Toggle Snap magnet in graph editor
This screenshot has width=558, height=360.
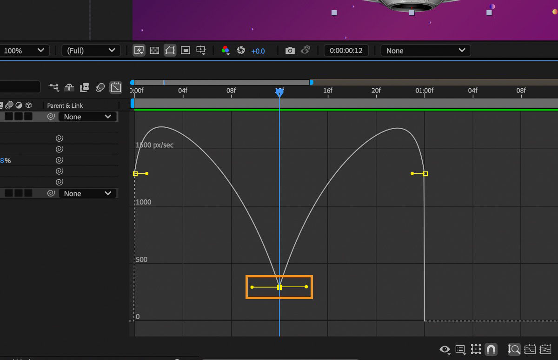click(491, 349)
